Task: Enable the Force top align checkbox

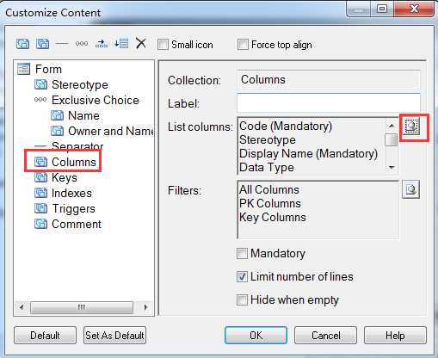Action: [x=243, y=45]
